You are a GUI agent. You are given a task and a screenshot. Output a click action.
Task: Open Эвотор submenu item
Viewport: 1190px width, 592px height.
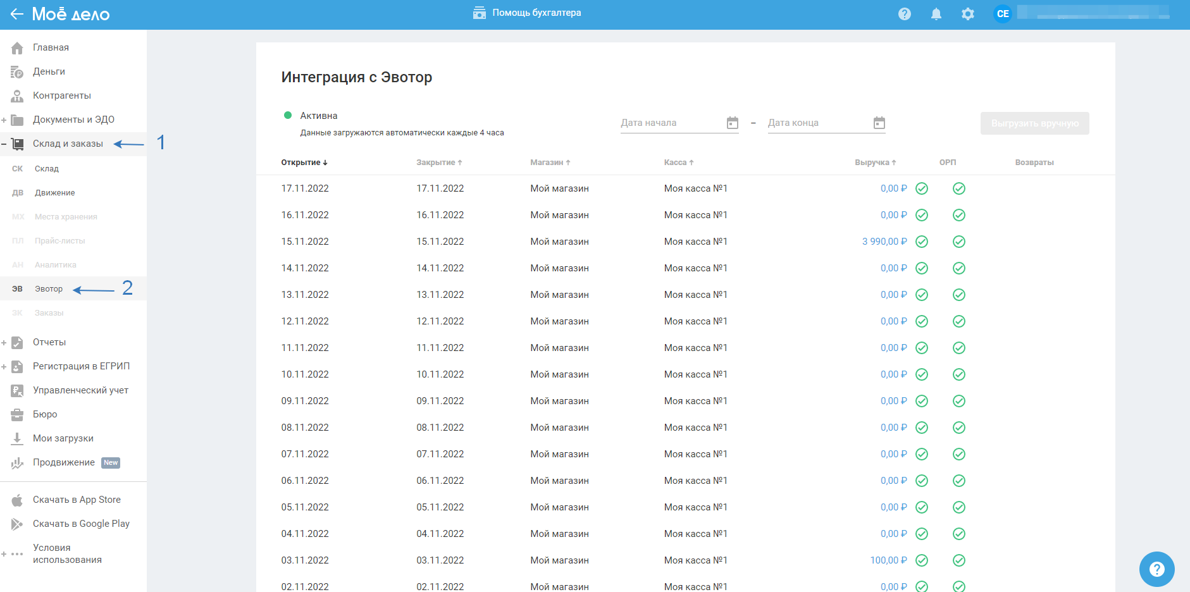point(49,289)
